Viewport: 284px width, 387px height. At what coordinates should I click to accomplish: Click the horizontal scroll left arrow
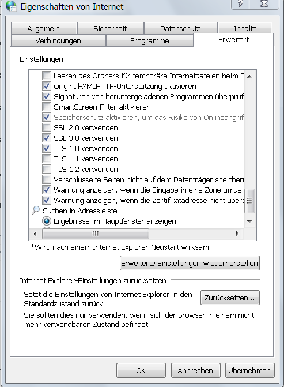(x=35, y=234)
